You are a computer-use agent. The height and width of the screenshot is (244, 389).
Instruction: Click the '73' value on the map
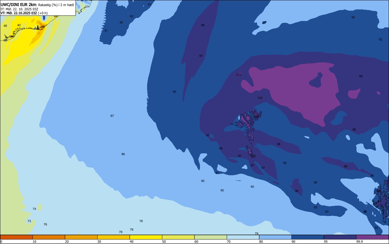pos(29,221)
